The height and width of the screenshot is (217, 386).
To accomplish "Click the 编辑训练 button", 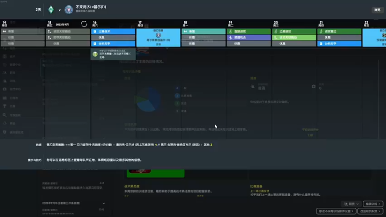I will (373, 204).
